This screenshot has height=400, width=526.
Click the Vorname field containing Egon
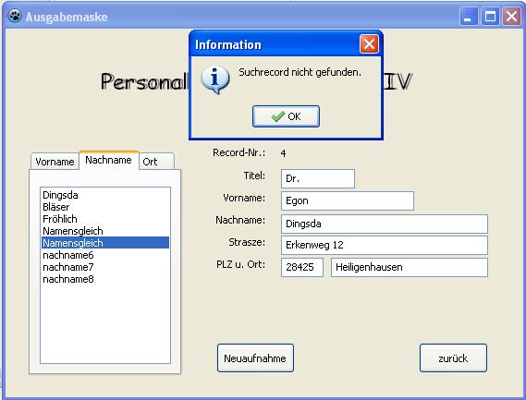click(x=348, y=200)
